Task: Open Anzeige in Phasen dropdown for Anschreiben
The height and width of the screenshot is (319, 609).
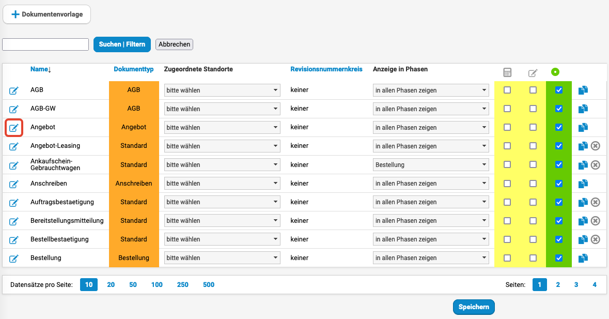Action: [431, 184]
